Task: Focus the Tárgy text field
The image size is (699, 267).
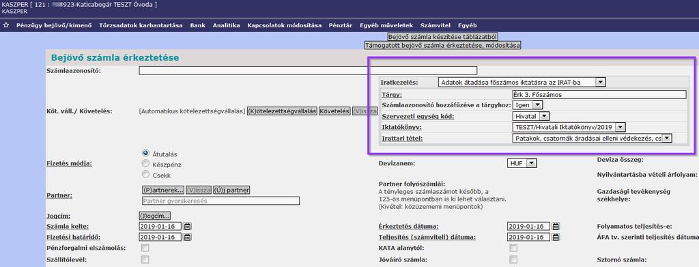Action: coord(599,94)
